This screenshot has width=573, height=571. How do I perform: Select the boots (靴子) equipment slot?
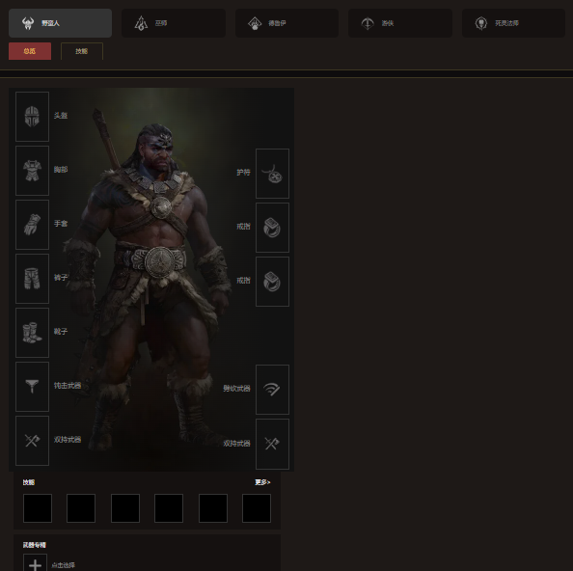pos(32,333)
